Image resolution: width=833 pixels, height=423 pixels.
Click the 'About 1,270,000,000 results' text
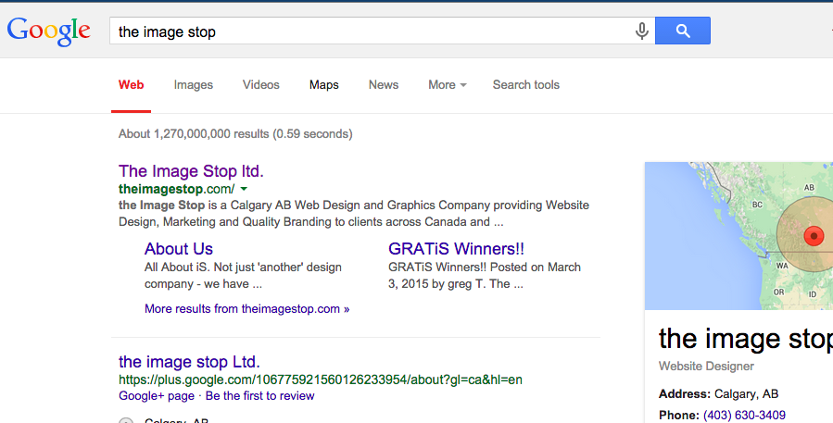[235, 133]
